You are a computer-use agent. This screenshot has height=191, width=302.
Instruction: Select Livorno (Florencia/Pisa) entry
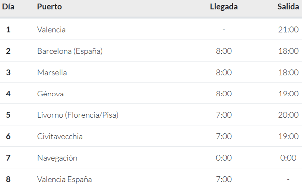click(78, 115)
